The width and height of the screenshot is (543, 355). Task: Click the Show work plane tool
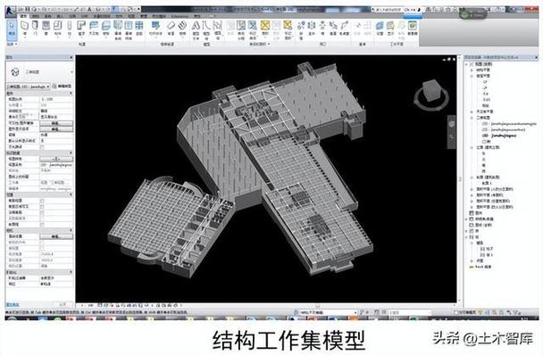[x=390, y=28]
